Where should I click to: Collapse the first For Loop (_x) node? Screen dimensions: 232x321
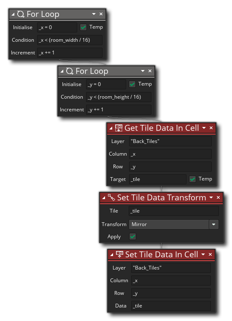(x=13, y=14)
